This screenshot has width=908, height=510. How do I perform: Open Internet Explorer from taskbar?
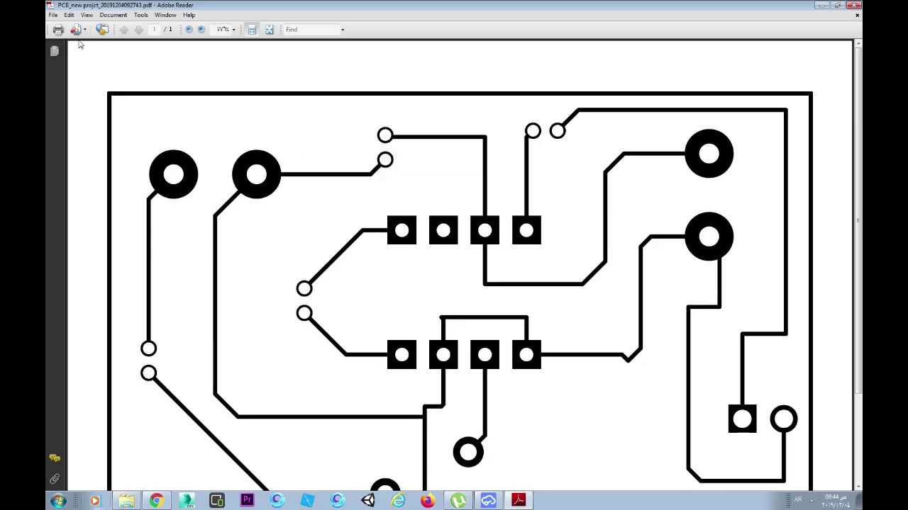coord(398,501)
